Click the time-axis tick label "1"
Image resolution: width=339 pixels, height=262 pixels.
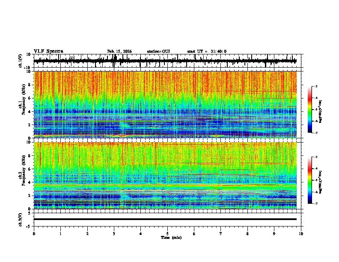click(x=61, y=234)
